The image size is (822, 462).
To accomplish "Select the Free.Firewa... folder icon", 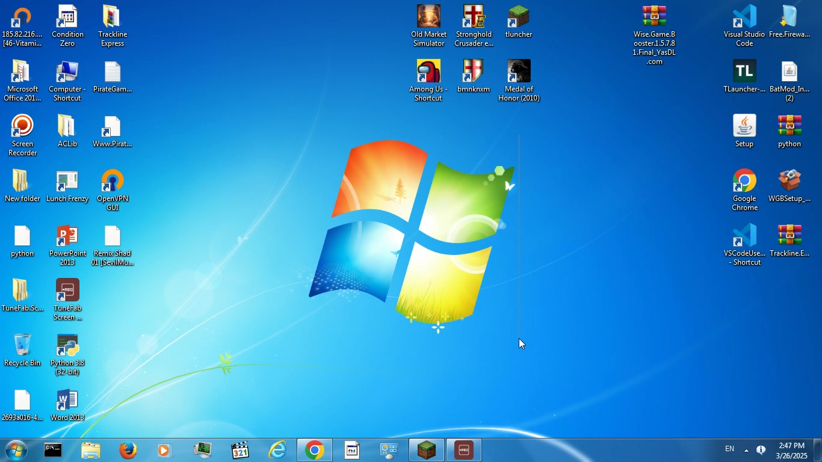I will point(790,22).
